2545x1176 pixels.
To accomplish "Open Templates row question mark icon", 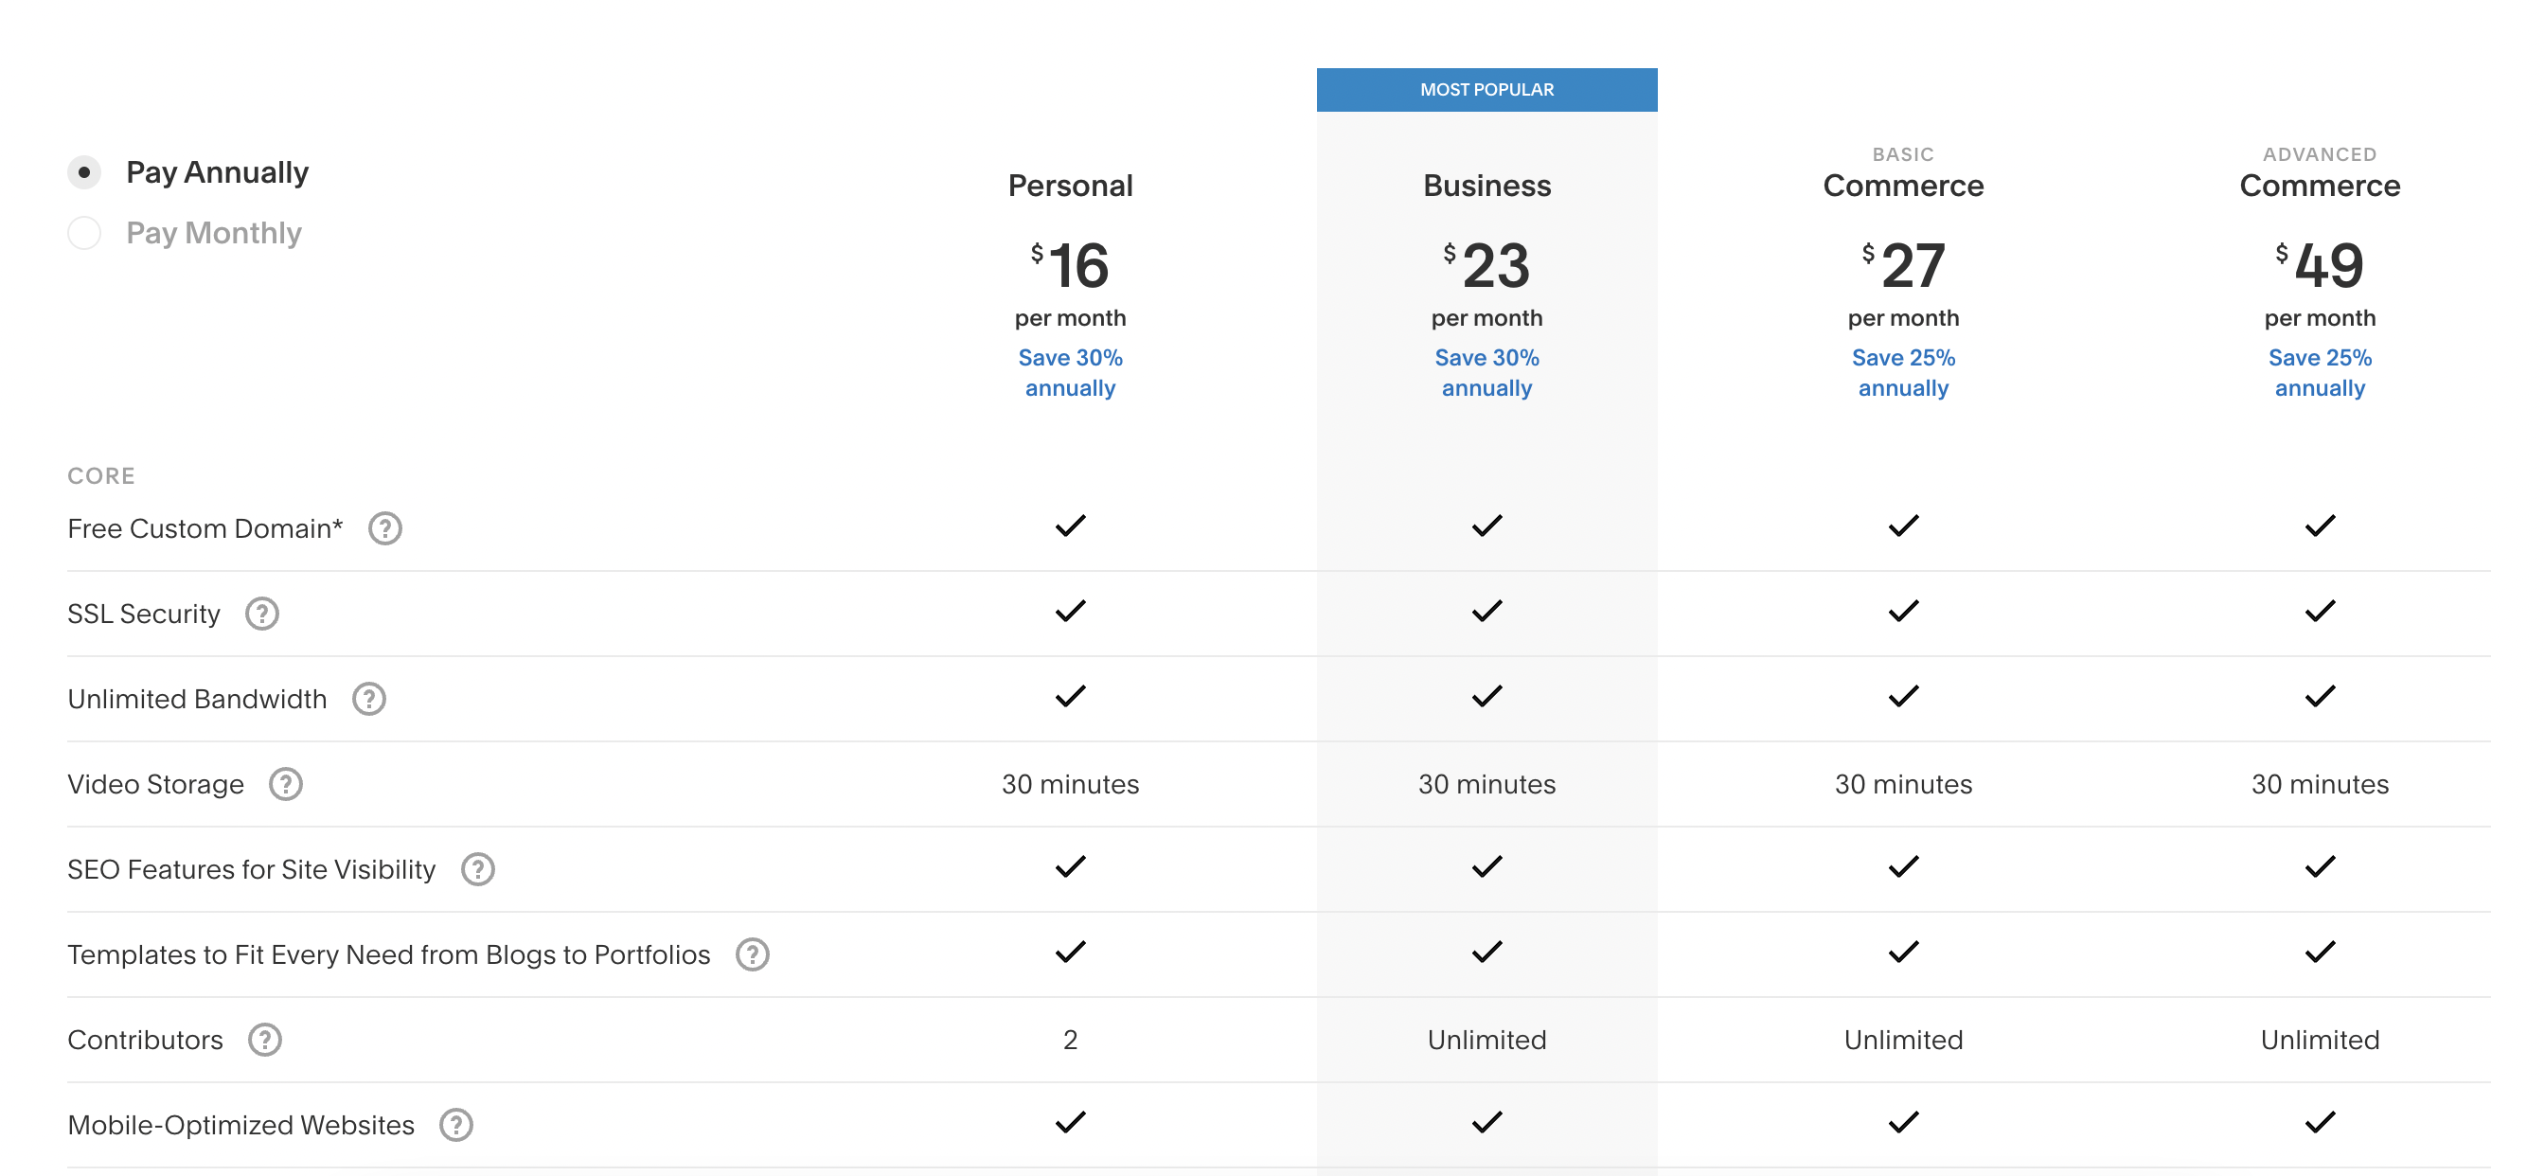I will click(x=752, y=953).
